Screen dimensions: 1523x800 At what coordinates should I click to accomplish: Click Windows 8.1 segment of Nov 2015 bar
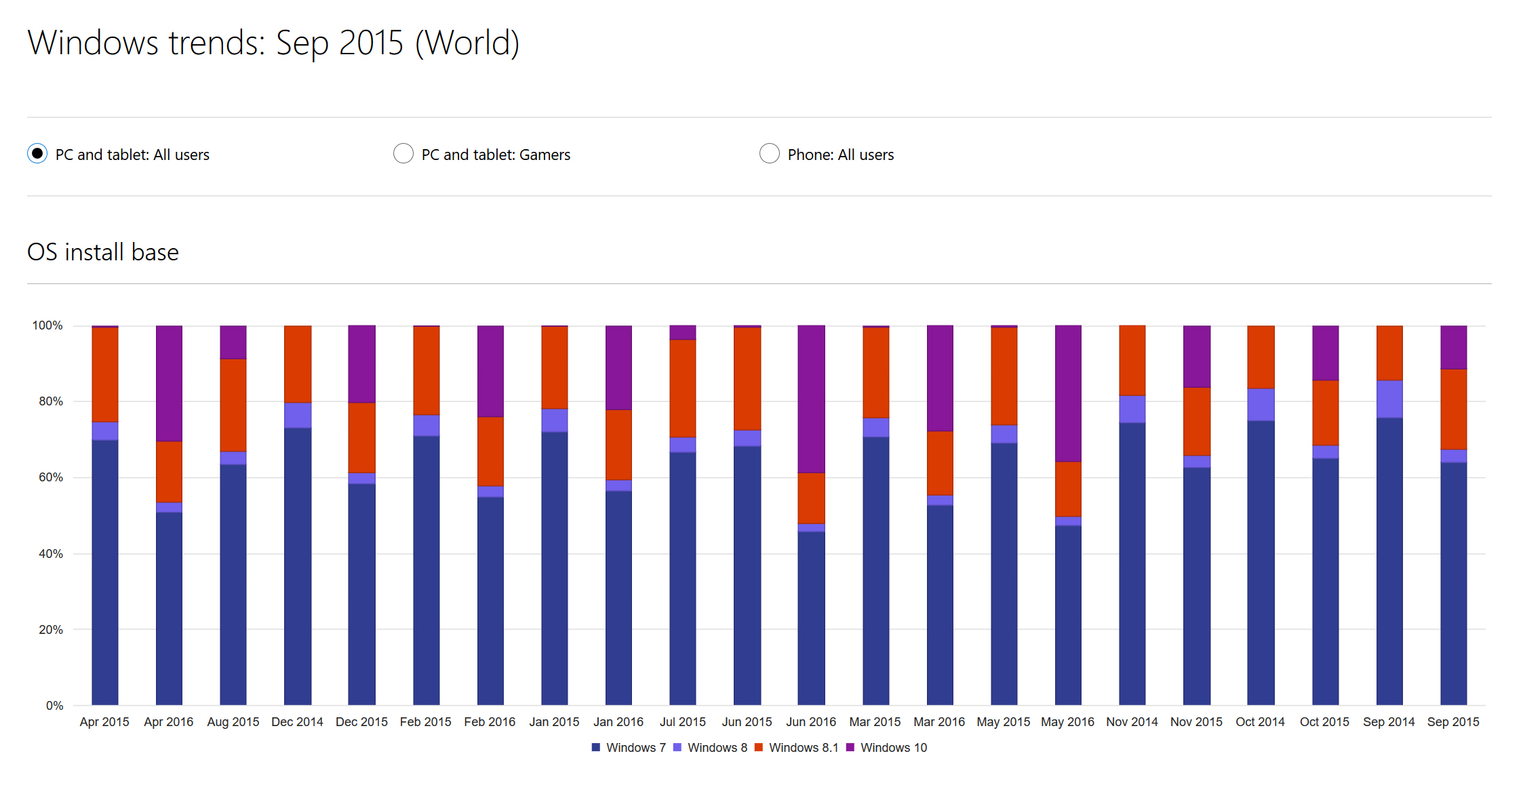(x=1197, y=422)
